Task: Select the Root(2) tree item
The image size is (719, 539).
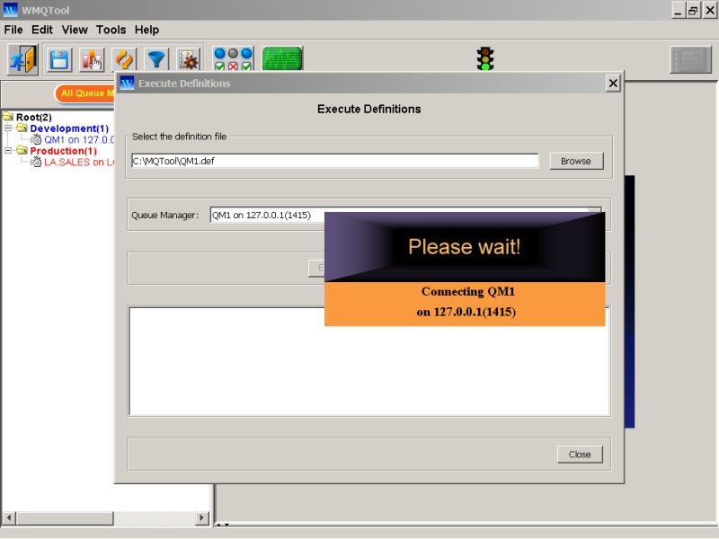Action: [34, 117]
